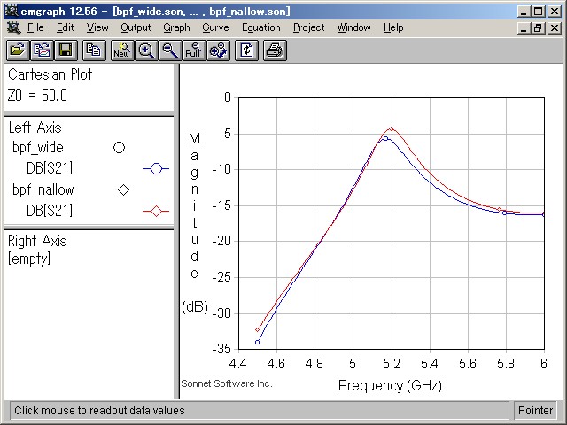Click the Add File toolbar icon
This screenshot has height=425, width=567.
pos(42,50)
